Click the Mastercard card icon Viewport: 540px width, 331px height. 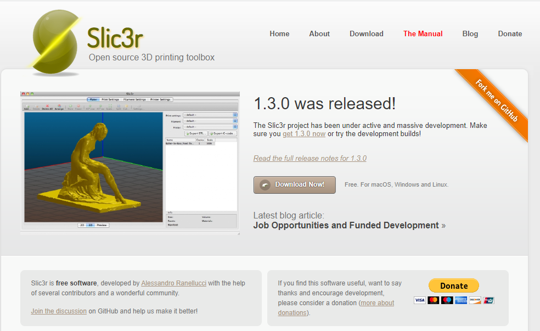(x=433, y=300)
